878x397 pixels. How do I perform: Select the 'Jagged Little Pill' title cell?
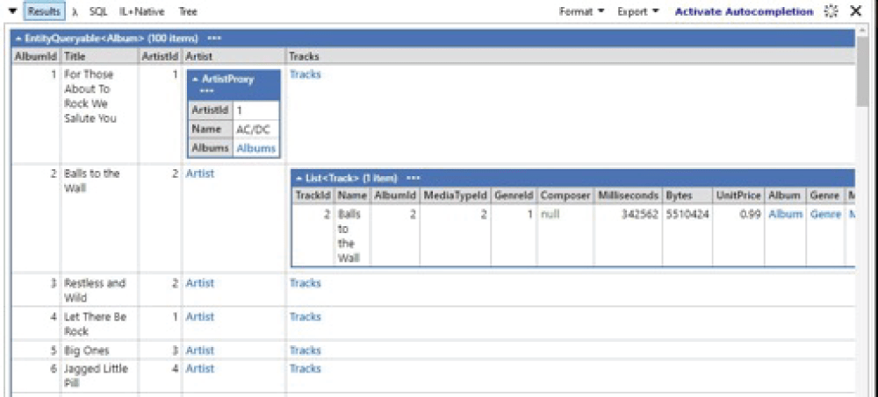96,376
